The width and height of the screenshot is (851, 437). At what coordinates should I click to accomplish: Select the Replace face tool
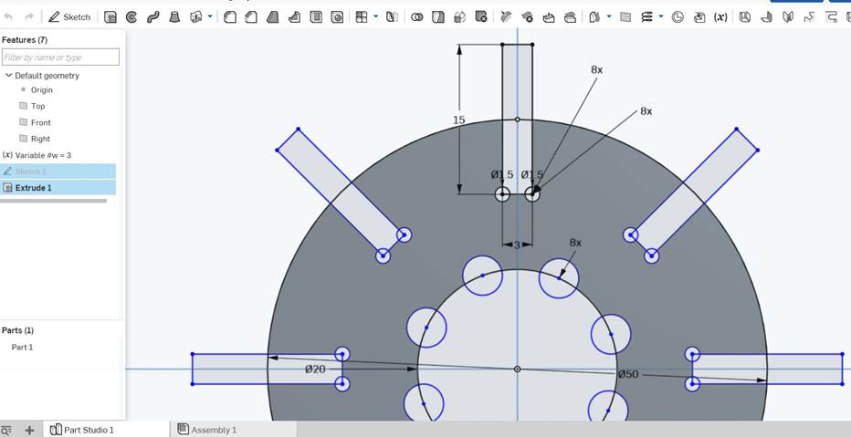pyautogui.click(x=570, y=16)
